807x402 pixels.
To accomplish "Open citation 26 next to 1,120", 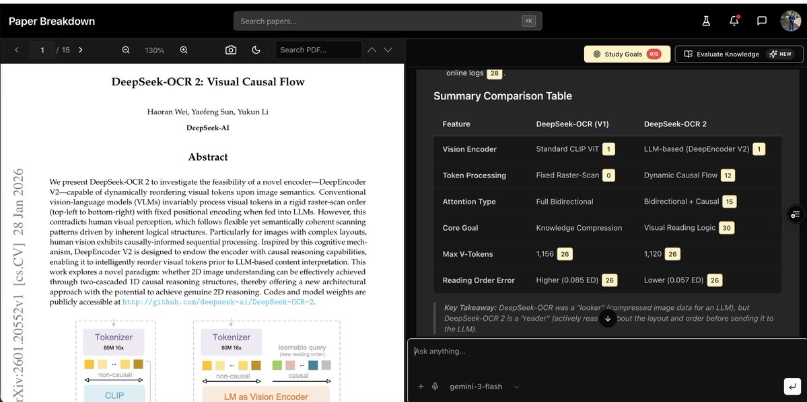I will pyautogui.click(x=672, y=254).
